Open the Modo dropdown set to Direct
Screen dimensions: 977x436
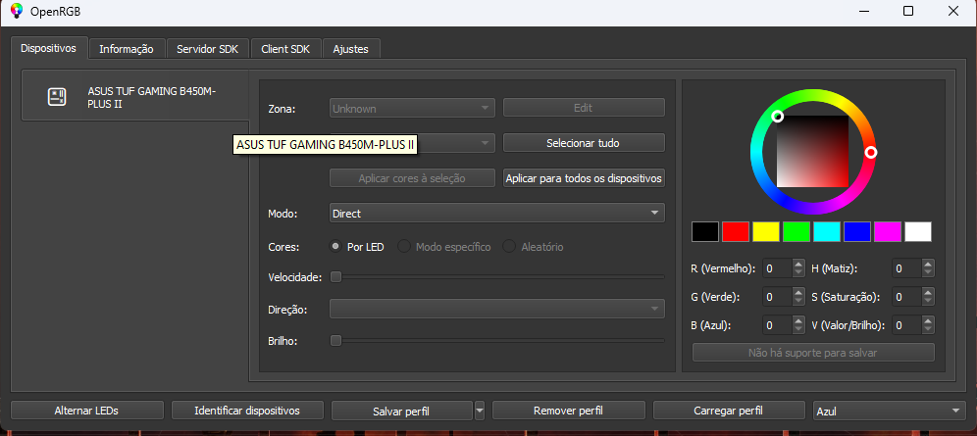496,214
